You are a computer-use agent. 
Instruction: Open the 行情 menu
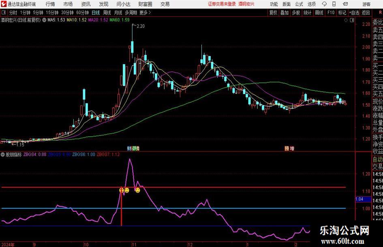coord(50,4)
